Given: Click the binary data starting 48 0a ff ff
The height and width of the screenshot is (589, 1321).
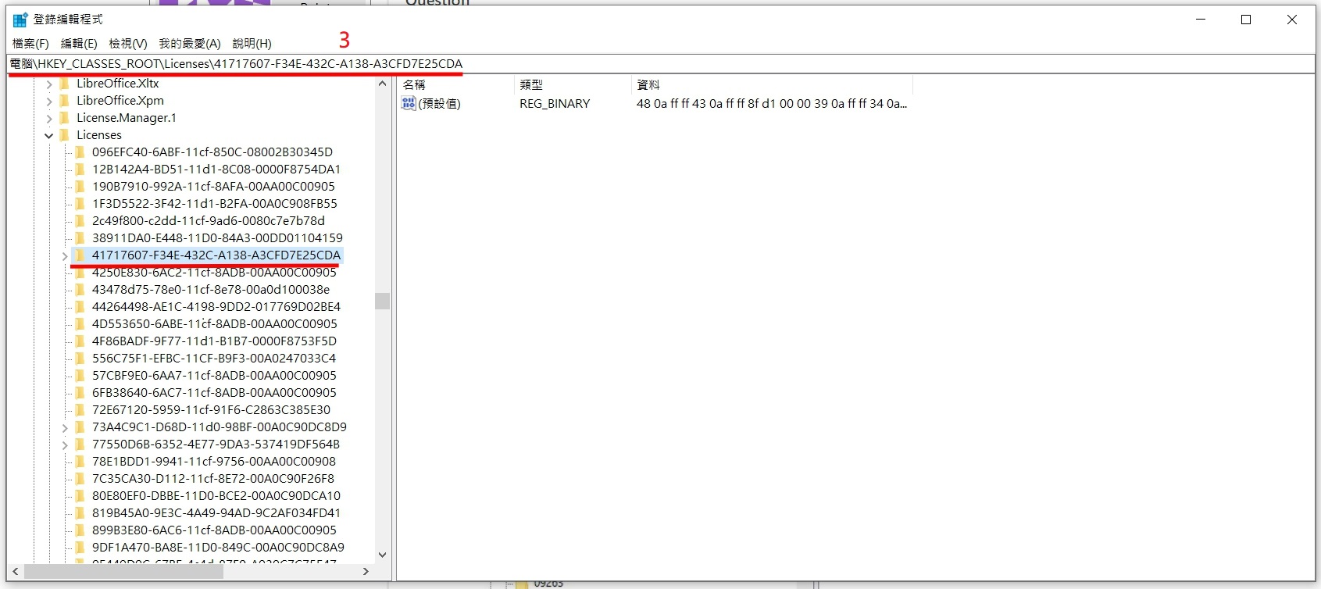Looking at the screenshot, I should coord(772,104).
